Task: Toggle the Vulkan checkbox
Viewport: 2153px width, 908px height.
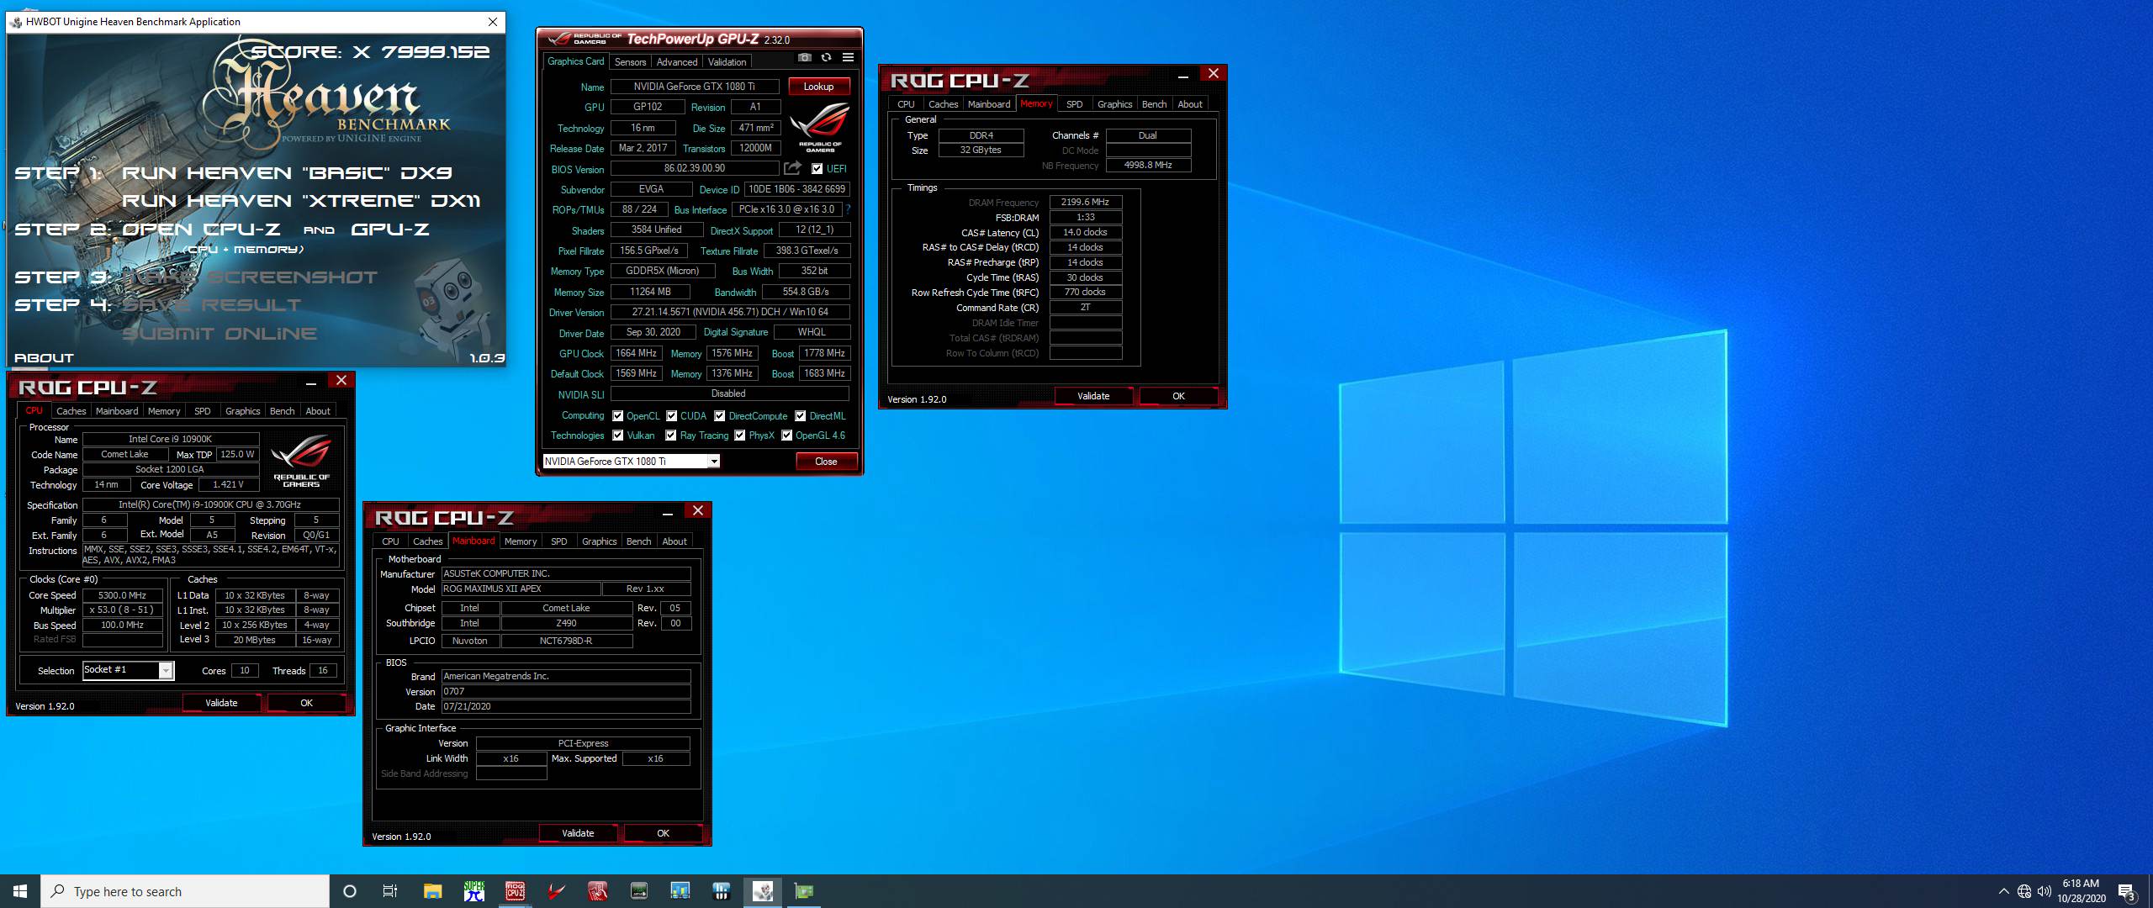Action: [x=618, y=435]
